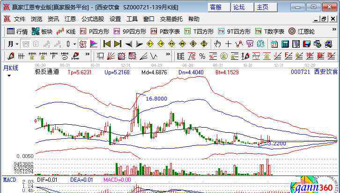Viewport: 340px width, 193px height.
Task: Open the notebook icon
Action: 296,44
